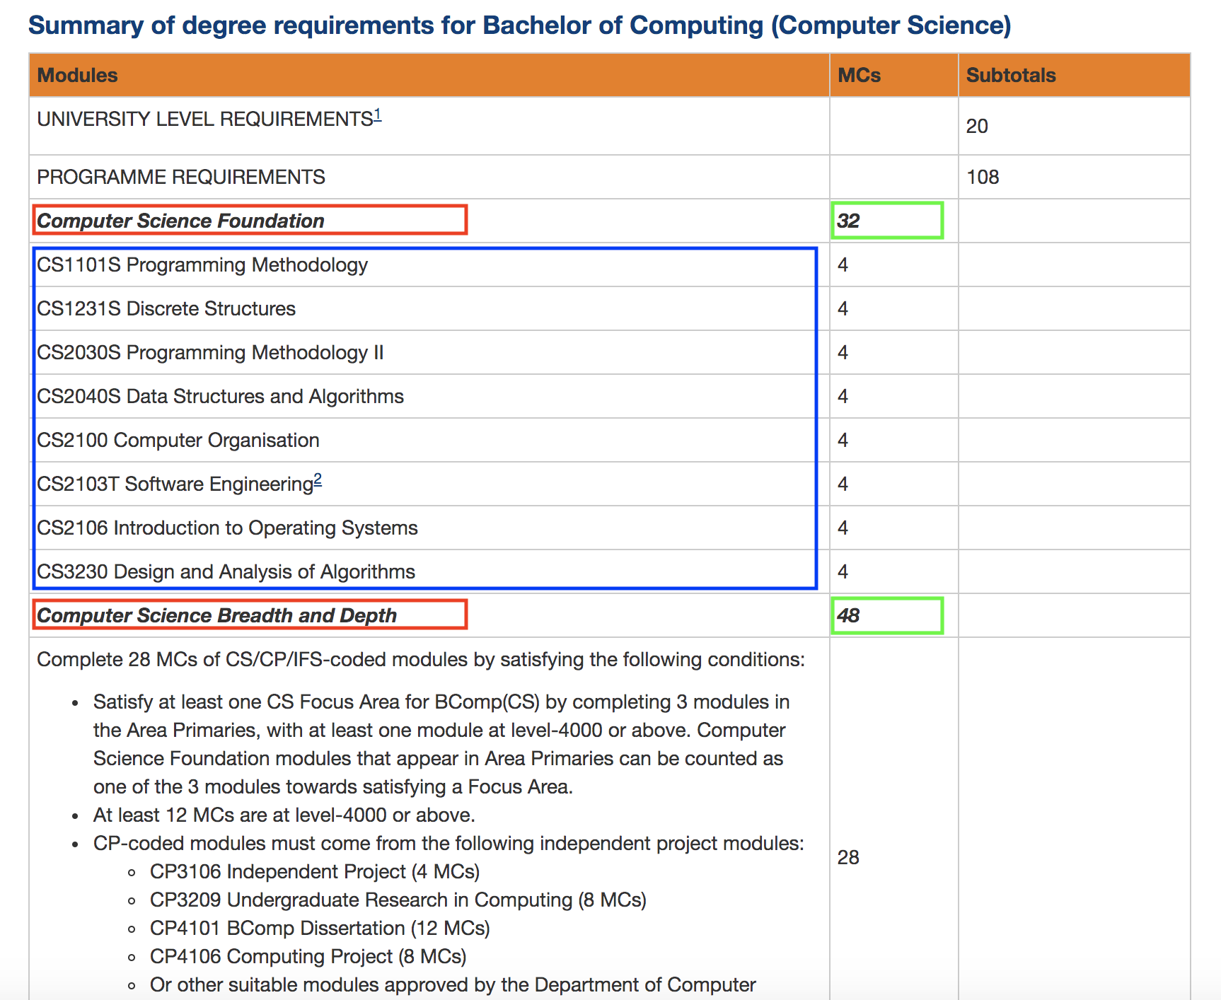
Task: Select CS2103T Software Engineering text
Action: (175, 484)
